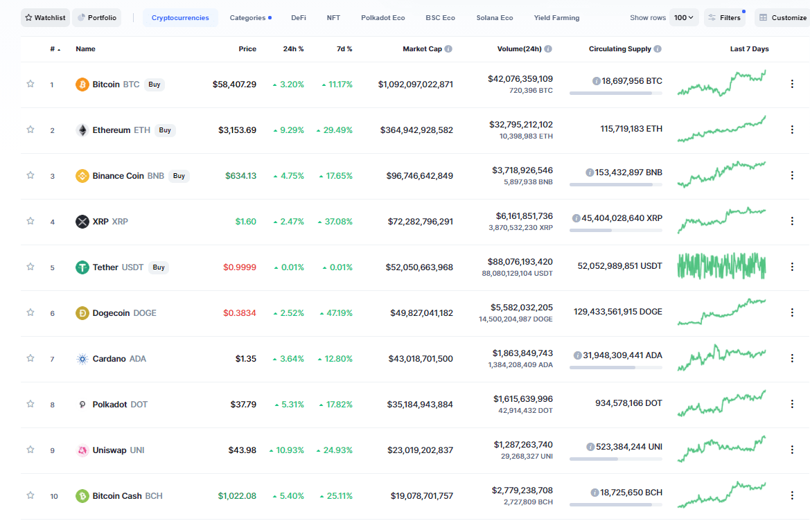Open Dogecoin row more options menu
Viewport: 810px width, 521px height.
coord(792,312)
